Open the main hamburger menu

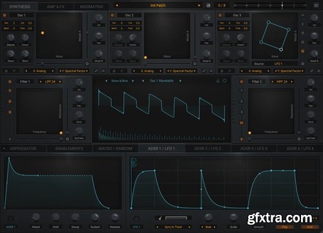[316, 5]
